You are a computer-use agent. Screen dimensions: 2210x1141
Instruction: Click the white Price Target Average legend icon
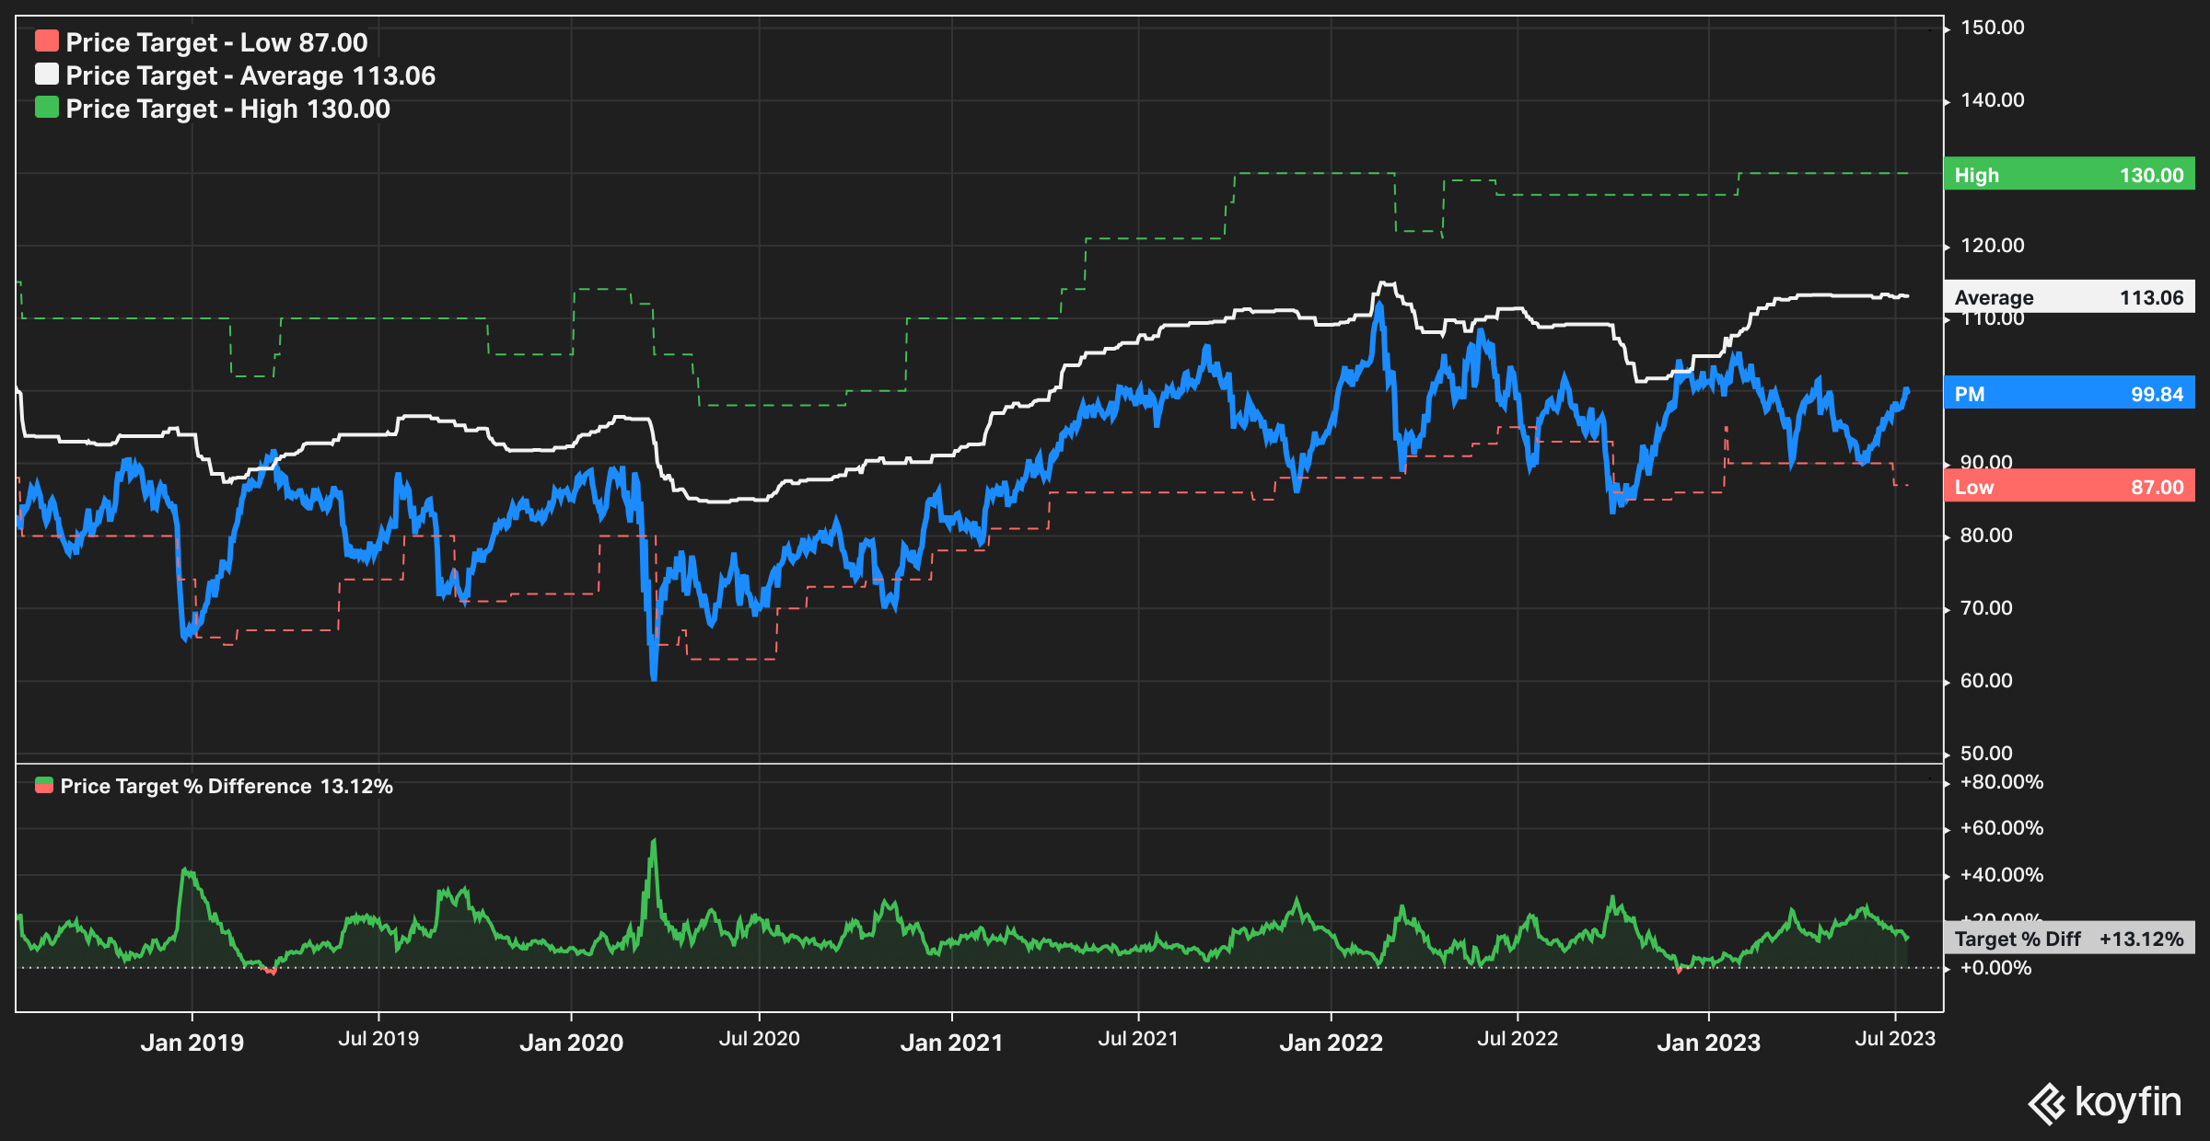[48, 75]
